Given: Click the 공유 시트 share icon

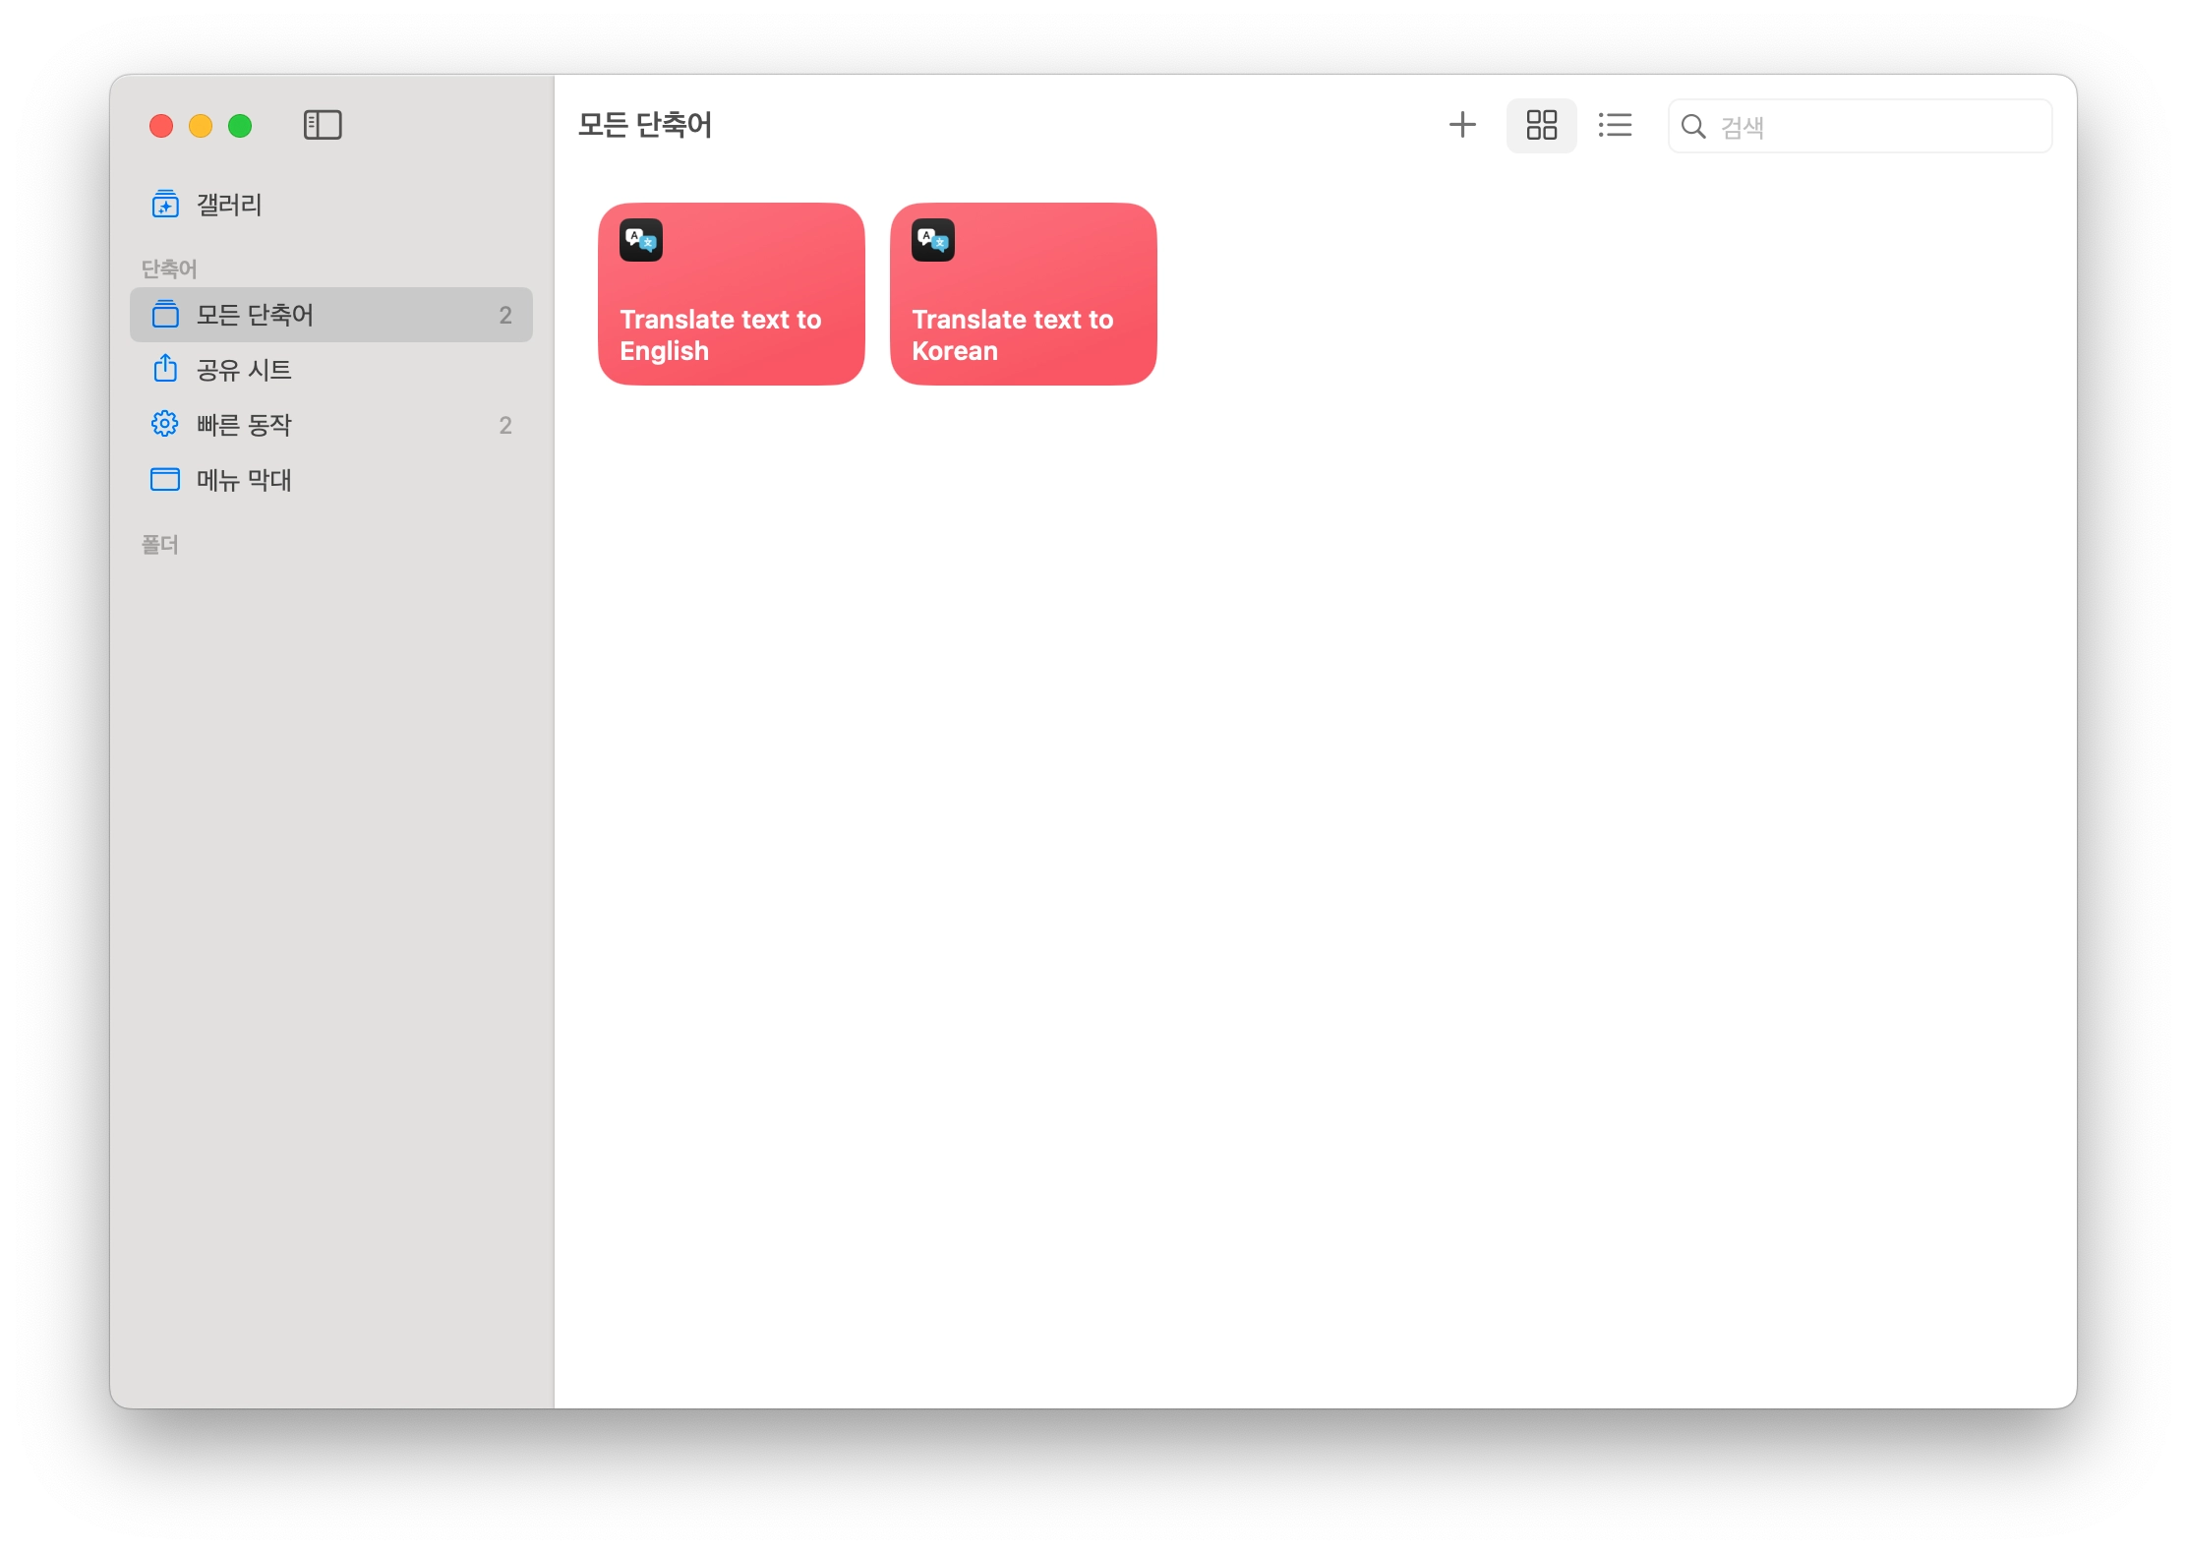Looking at the screenshot, I should 165,369.
